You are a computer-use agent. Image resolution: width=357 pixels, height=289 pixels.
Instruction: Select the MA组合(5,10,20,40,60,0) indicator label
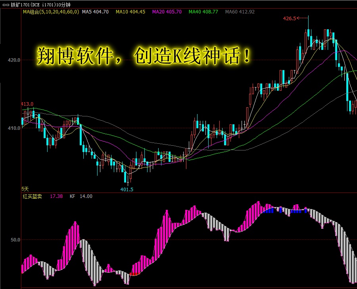(51, 12)
